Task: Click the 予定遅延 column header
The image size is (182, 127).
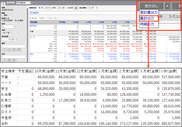Action: (x=62, y=22)
